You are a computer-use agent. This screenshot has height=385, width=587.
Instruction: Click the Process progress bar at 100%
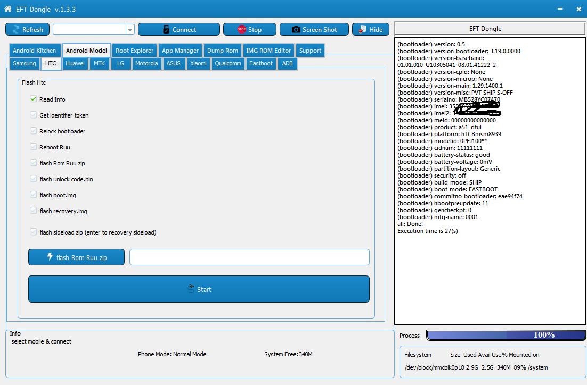506,336
